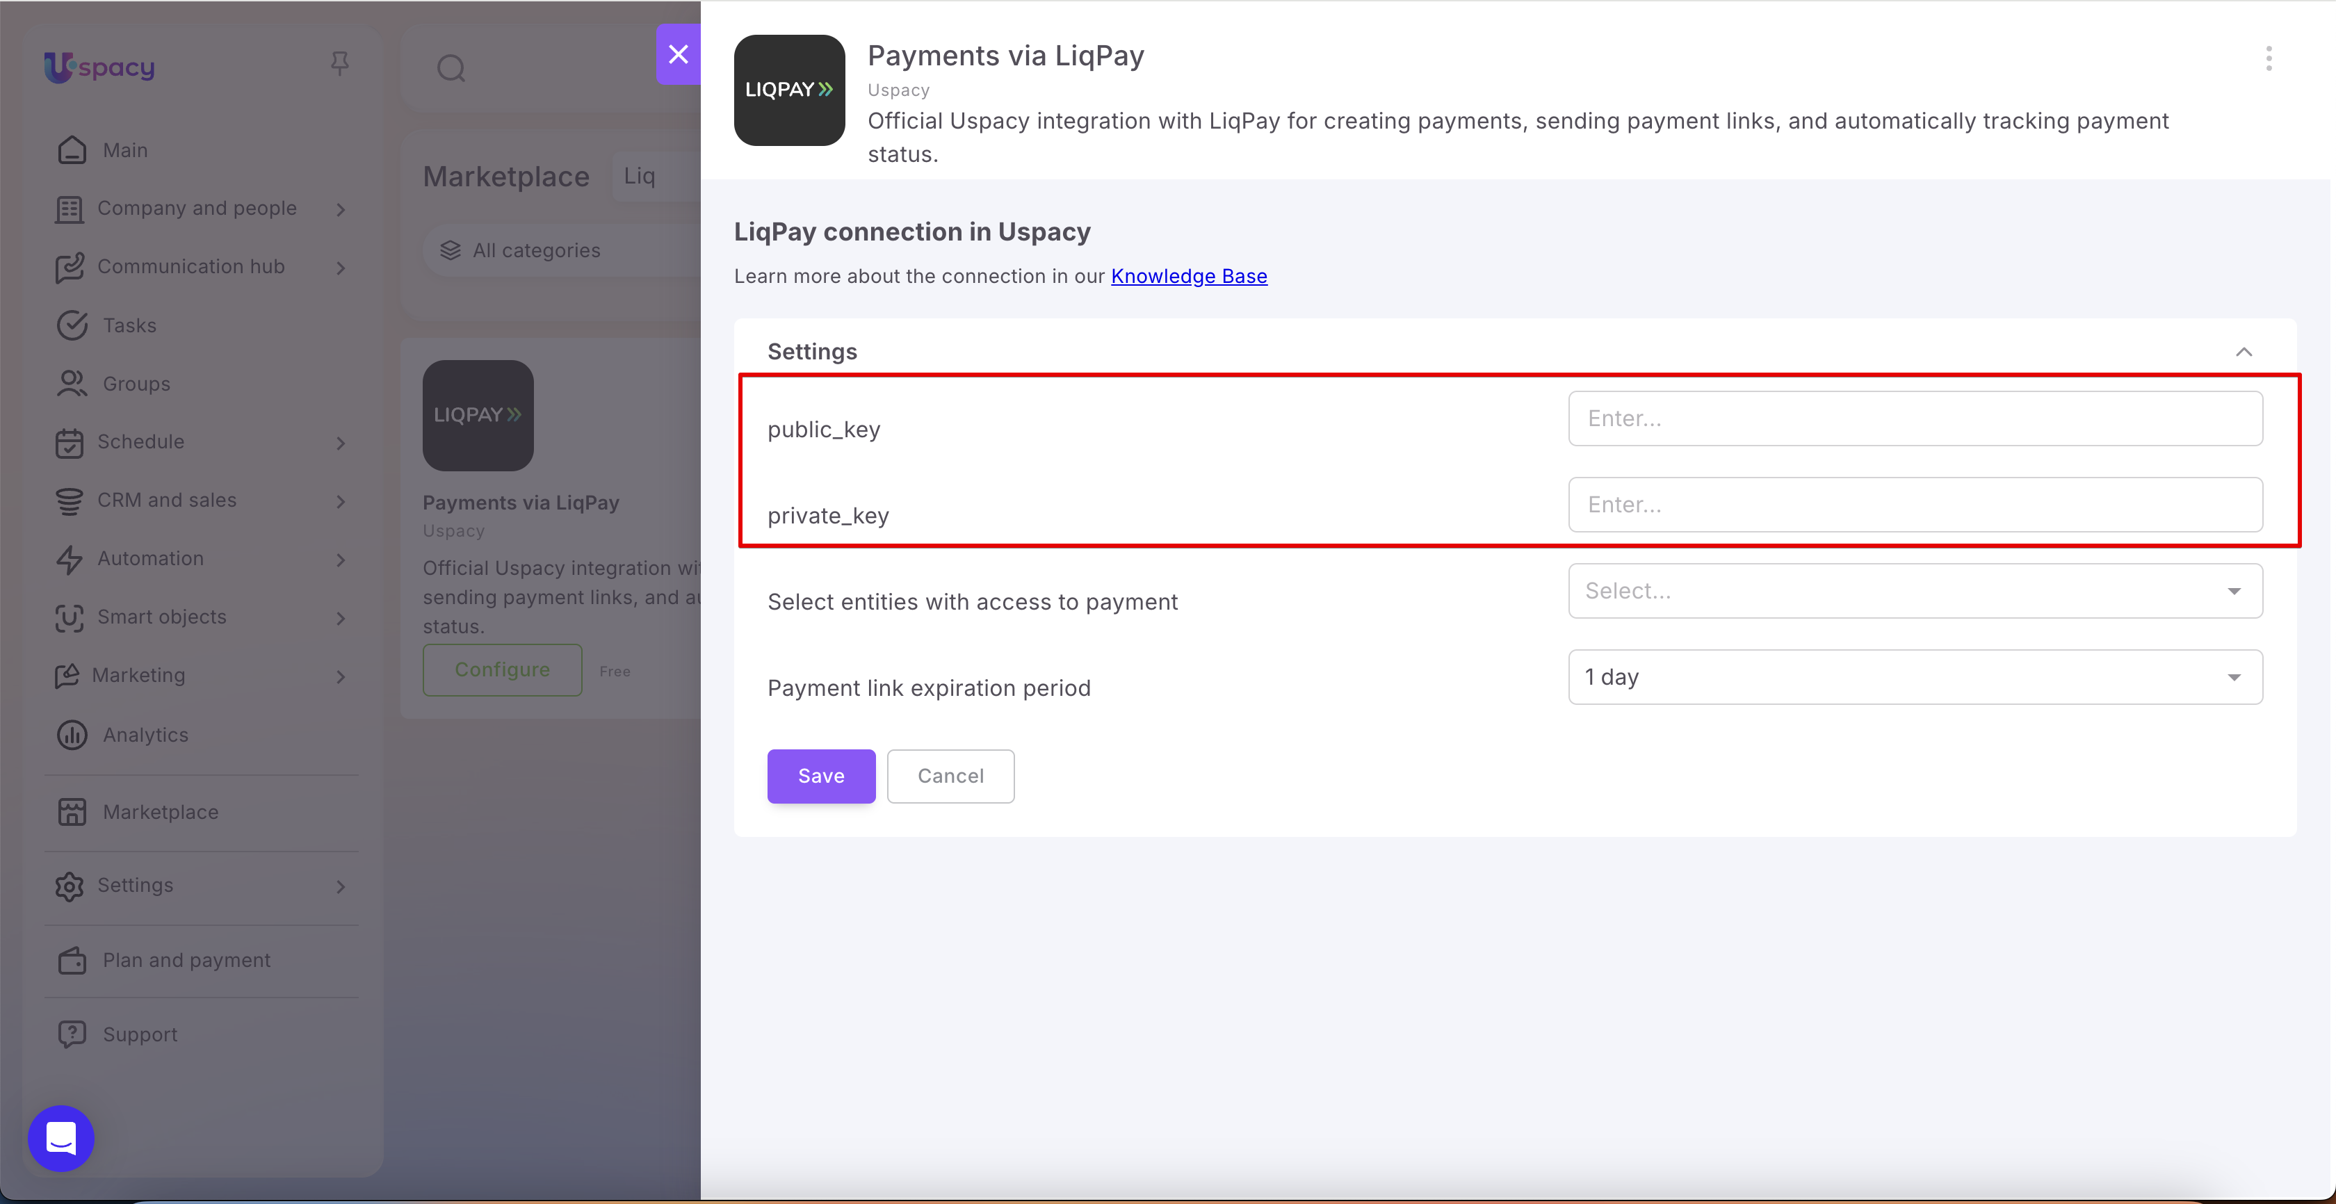
Task: Click the Uspacy logo
Action: [99, 66]
